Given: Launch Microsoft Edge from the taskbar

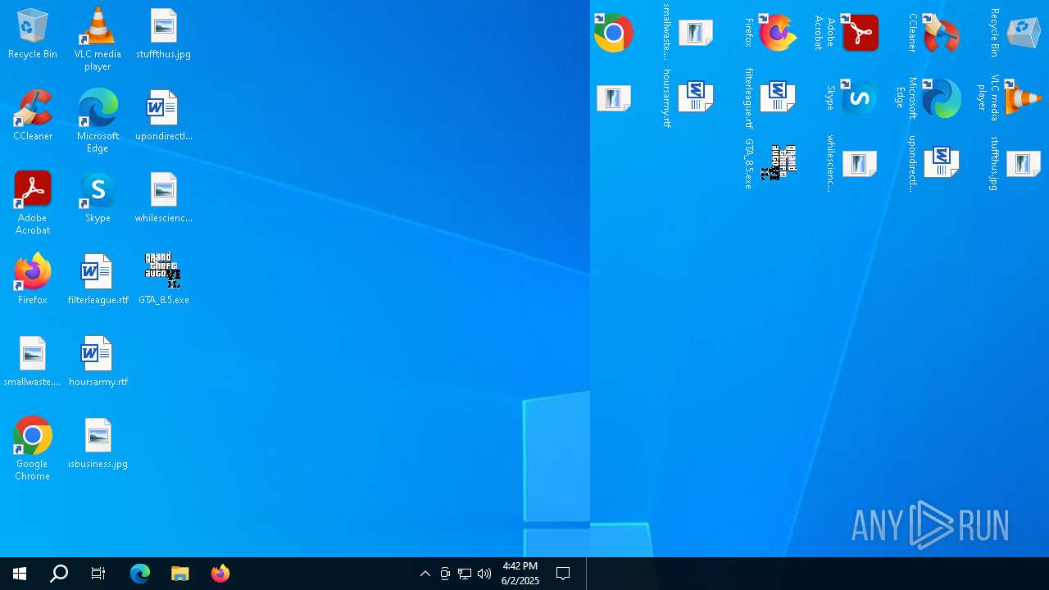Looking at the screenshot, I should 140,574.
